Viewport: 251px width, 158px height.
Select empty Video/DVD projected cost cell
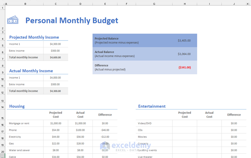click(x=185, y=124)
